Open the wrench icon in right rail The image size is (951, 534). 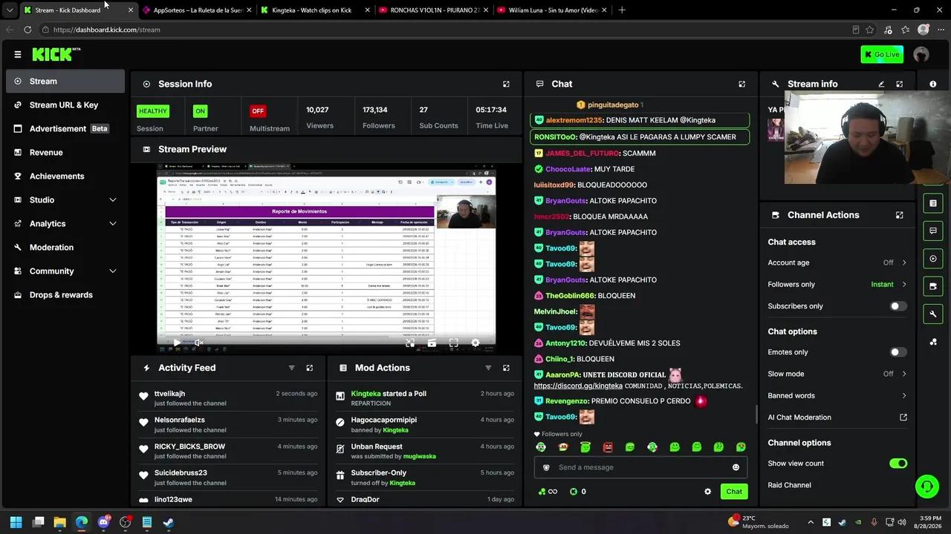(933, 314)
